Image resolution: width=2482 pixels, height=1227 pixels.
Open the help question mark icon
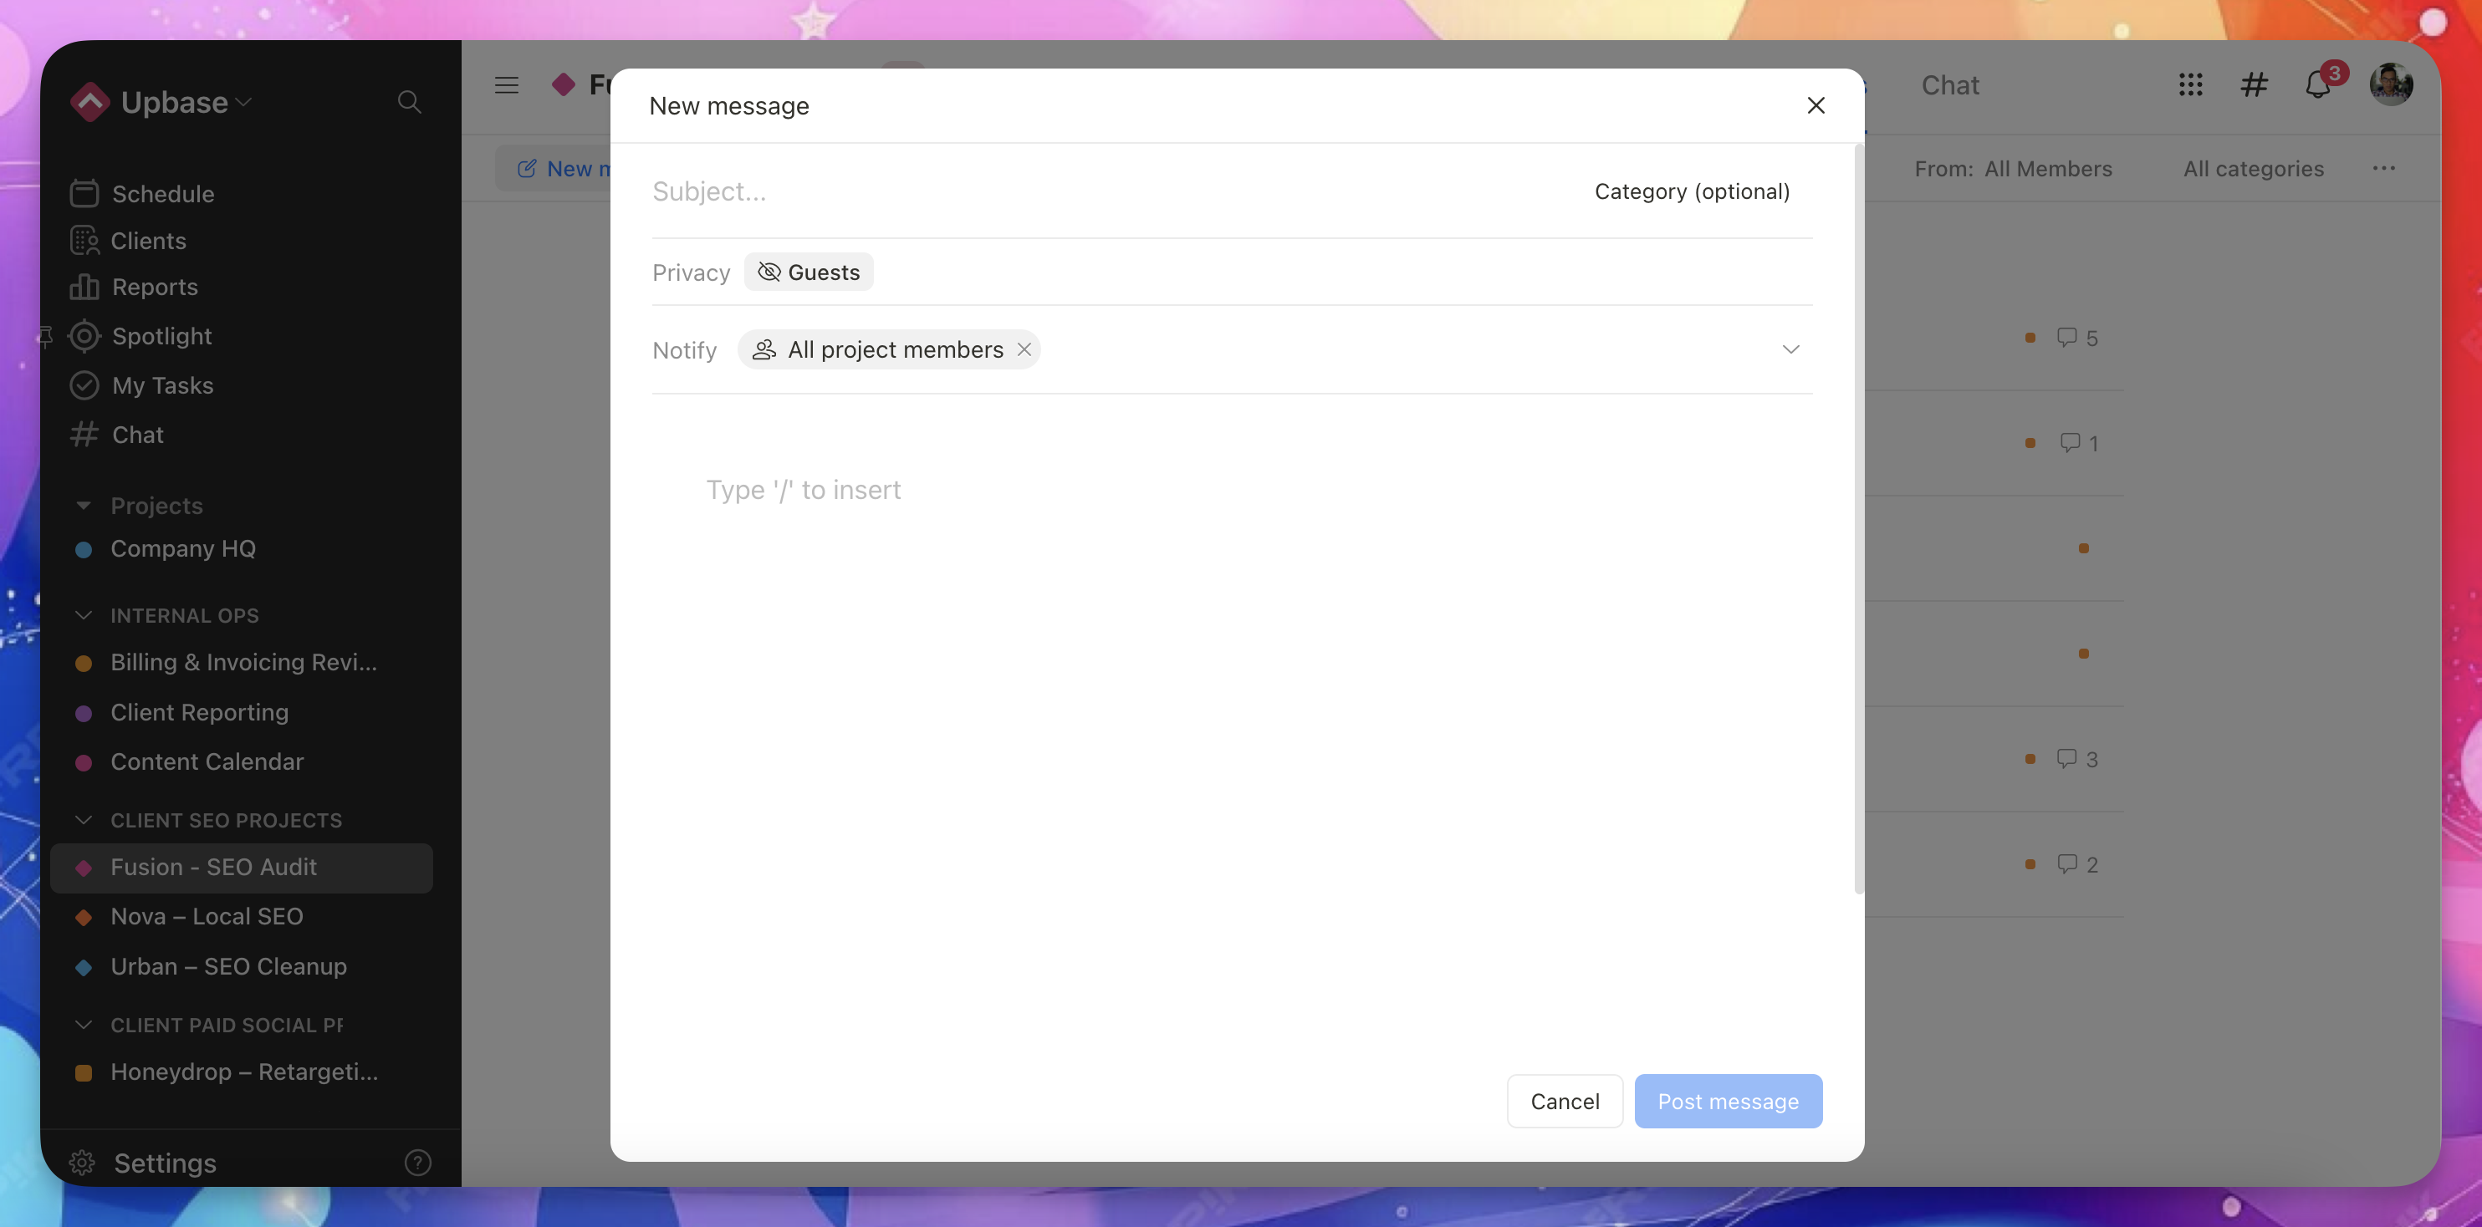click(x=417, y=1163)
